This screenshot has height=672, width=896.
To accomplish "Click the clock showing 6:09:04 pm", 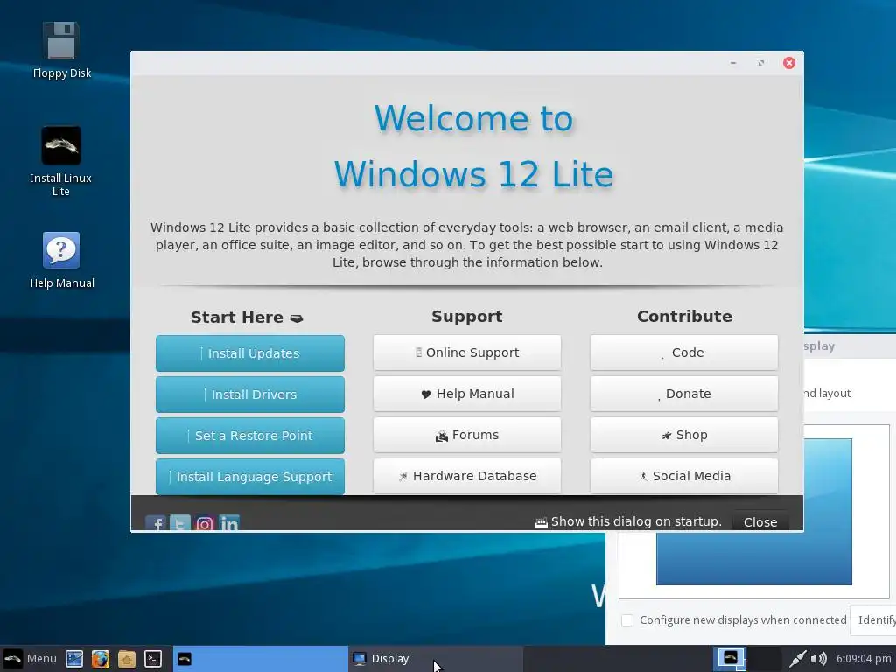I will [864, 659].
